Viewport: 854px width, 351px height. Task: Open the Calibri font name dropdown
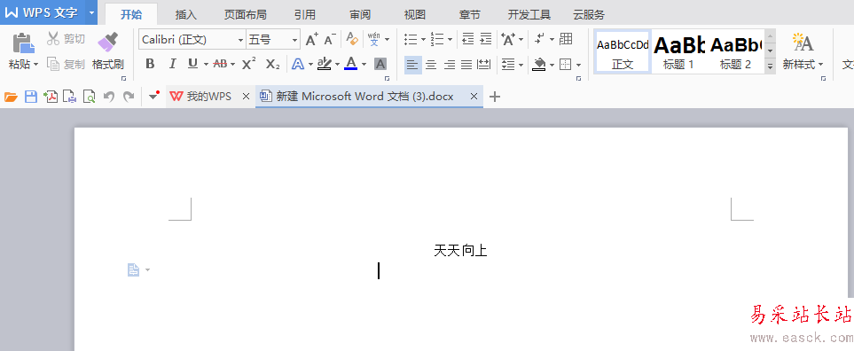coord(240,40)
